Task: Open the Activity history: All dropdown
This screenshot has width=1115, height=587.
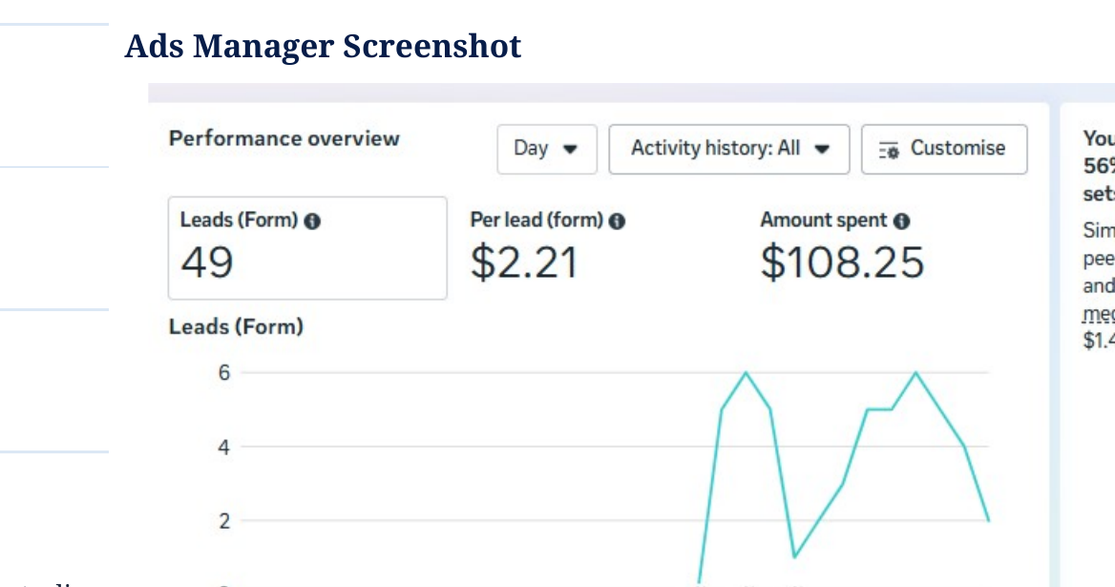Action: 729,149
